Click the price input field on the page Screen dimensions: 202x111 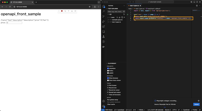click(14, 23)
